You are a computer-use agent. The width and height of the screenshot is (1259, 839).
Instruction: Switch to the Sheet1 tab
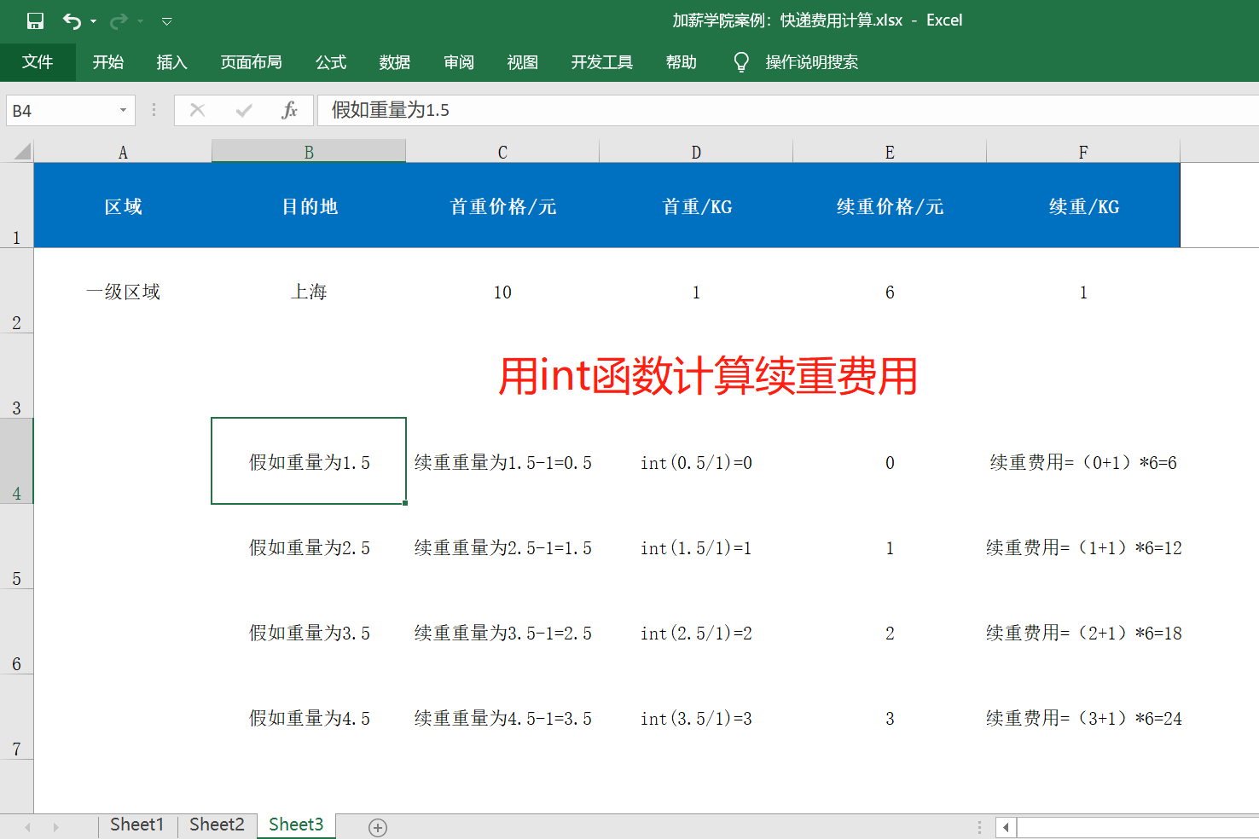136,825
